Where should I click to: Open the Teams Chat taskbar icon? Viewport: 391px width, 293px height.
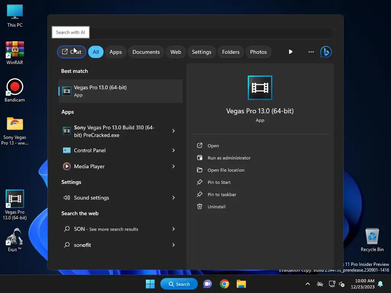click(207, 284)
